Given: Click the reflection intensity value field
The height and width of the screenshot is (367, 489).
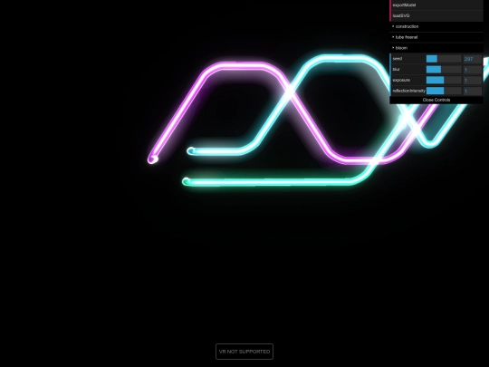Looking at the screenshot, I should 473,91.
